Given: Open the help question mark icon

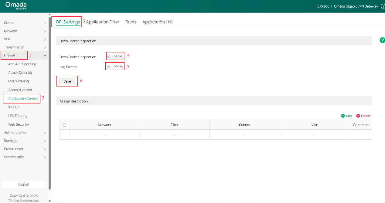Looking at the screenshot, I should 382,40.
